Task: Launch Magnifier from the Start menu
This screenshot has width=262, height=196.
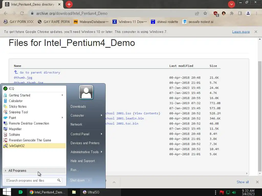Action: 34,129
